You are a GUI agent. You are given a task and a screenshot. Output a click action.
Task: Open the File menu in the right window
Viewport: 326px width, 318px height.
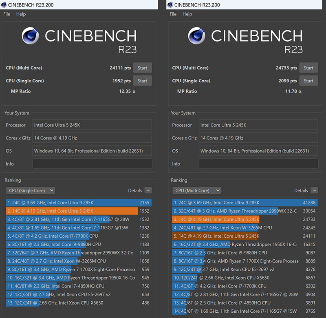coord(173,14)
